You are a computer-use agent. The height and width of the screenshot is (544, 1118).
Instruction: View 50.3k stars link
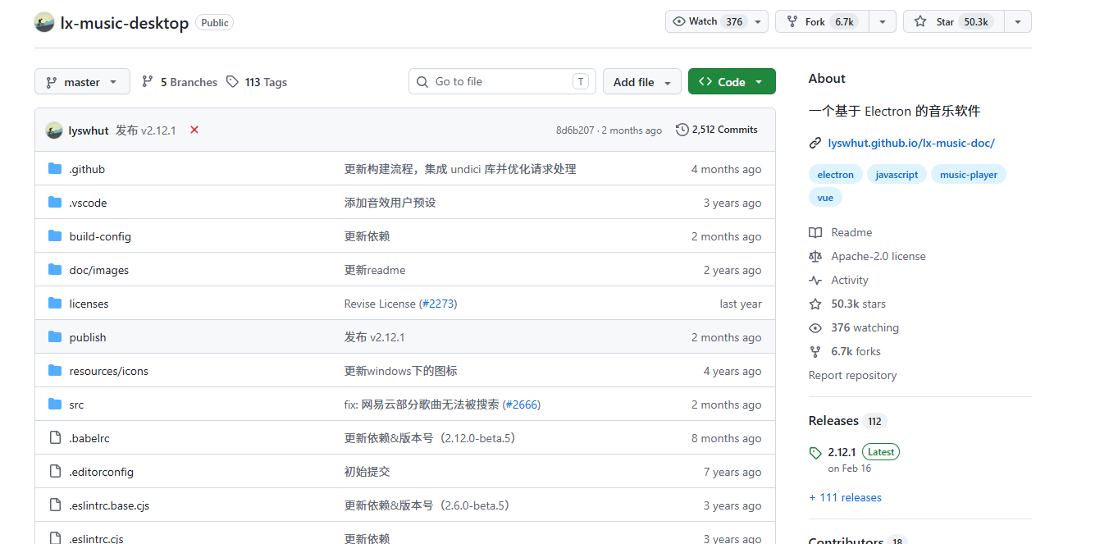858,304
